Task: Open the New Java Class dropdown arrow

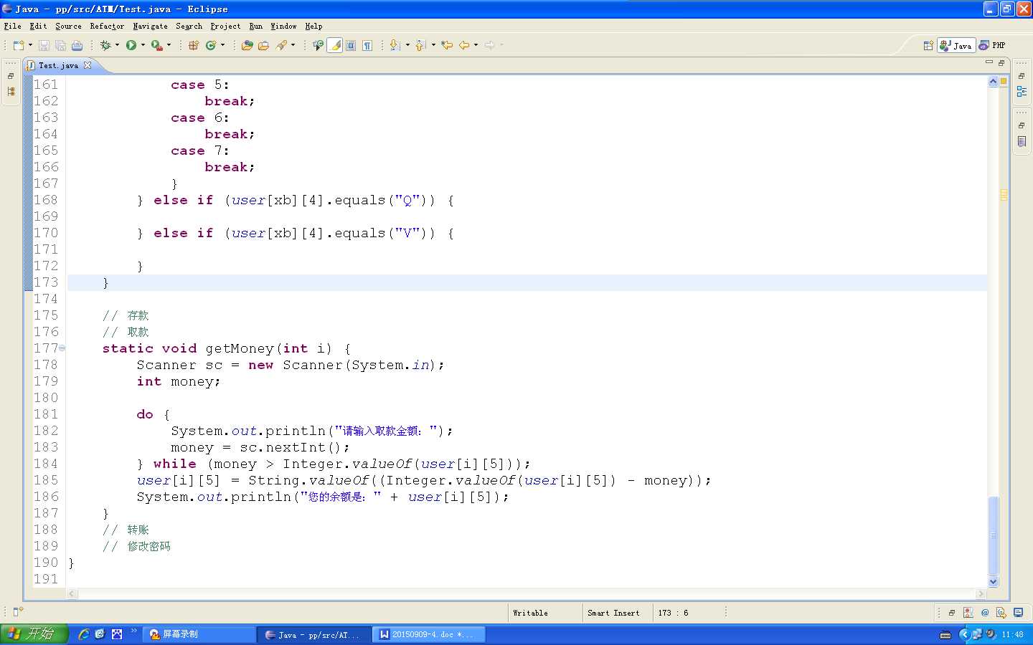Action: coord(222,45)
